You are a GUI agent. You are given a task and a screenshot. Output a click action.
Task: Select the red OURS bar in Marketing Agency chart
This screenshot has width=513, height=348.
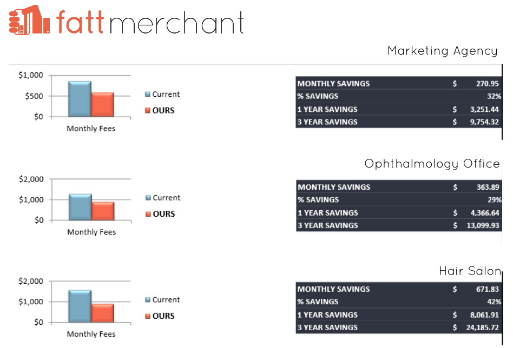[102, 104]
